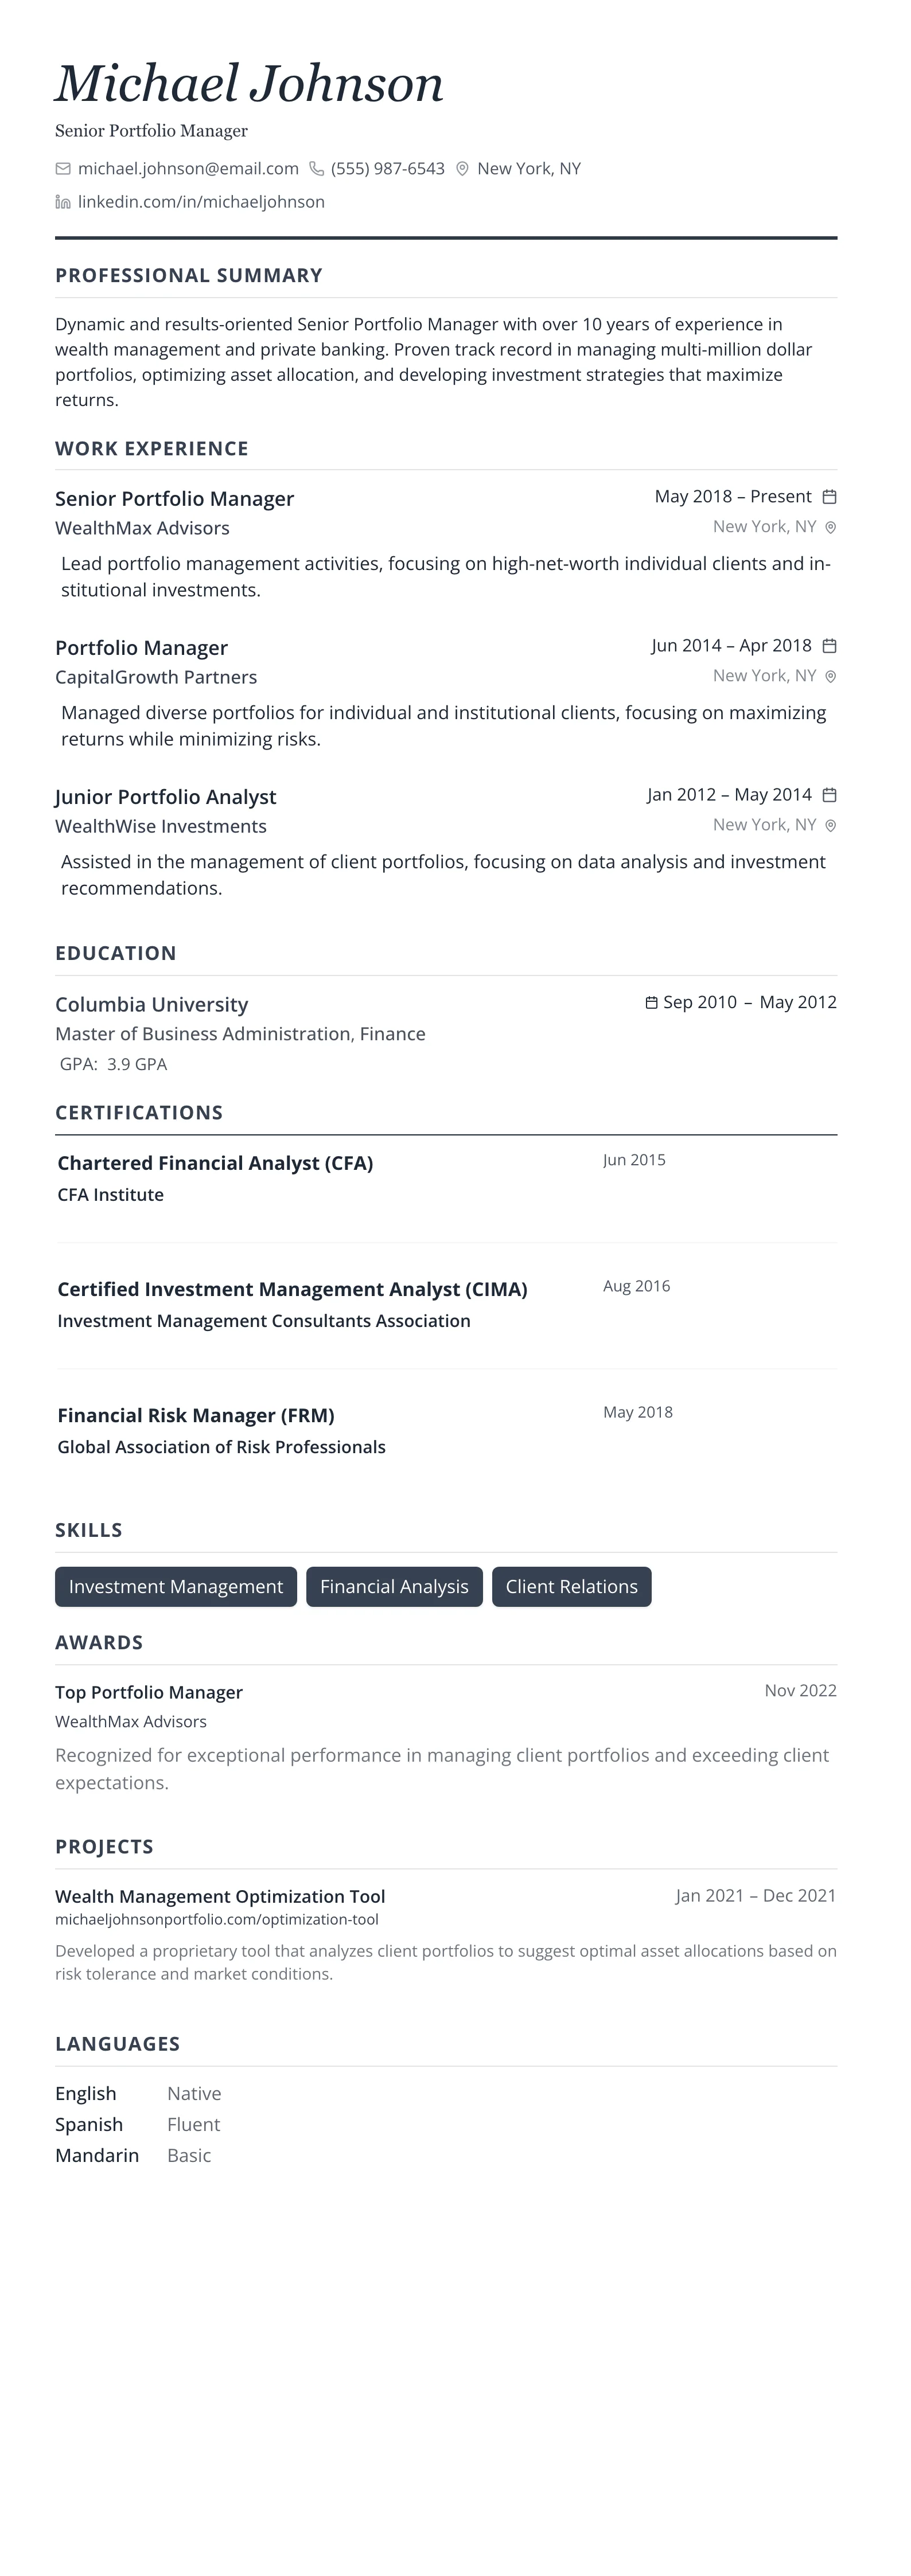Image resolution: width=911 pixels, height=2576 pixels.
Task: Click the location pin next to New York, NY header
Action: click(462, 169)
